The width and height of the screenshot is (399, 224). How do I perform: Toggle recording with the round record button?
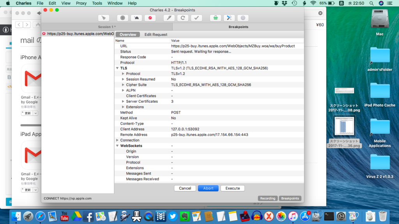click(123, 18)
